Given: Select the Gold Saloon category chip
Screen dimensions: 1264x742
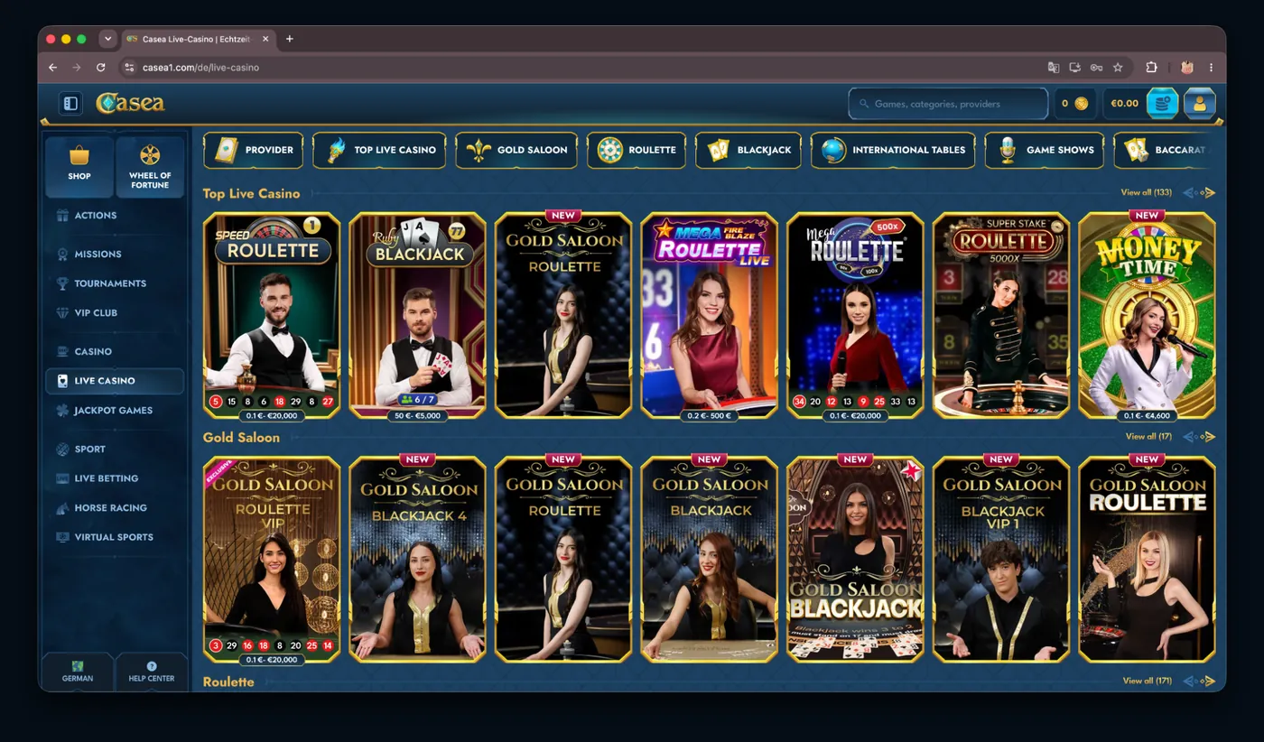Looking at the screenshot, I should coord(516,150).
